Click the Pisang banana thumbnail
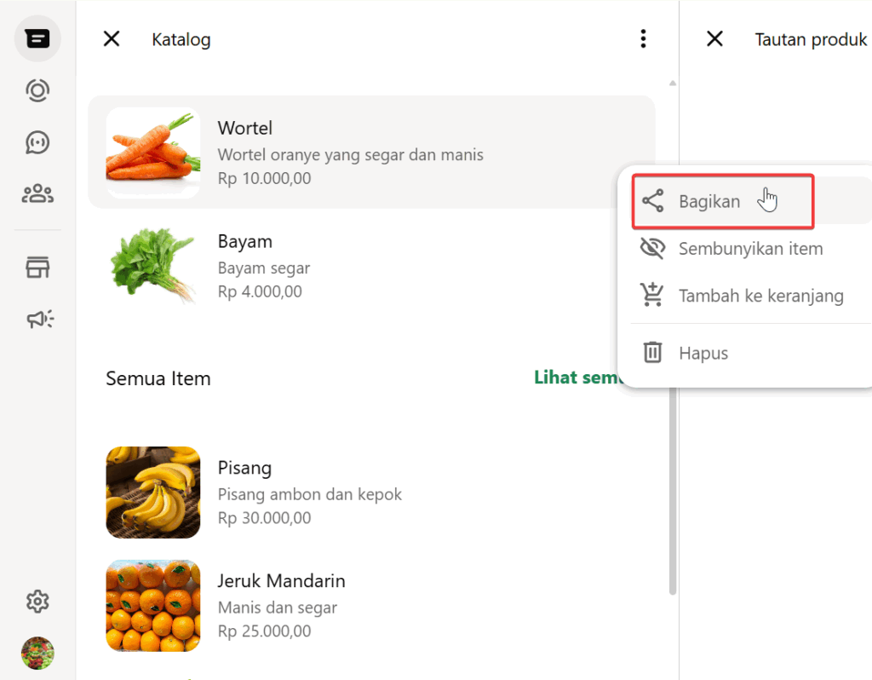This screenshot has height=680, width=872. tap(153, 493)
